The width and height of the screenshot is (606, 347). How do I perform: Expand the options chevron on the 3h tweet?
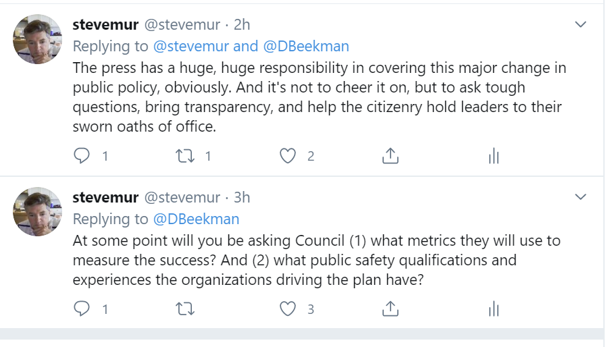pyautogui.click(x=580, y=197)
